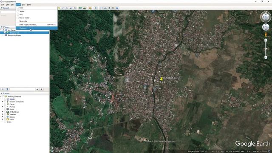Select the blue globe icon ending the toolbar
This screenshot has width=272, height=153.
pyautogui.click(x=117, y=8)
